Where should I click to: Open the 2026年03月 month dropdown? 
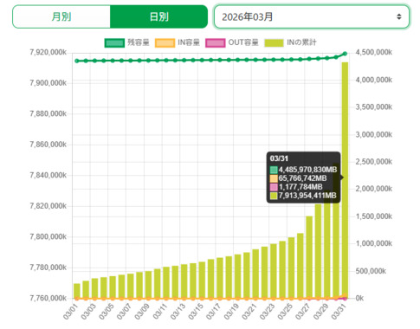coord(312,16)
